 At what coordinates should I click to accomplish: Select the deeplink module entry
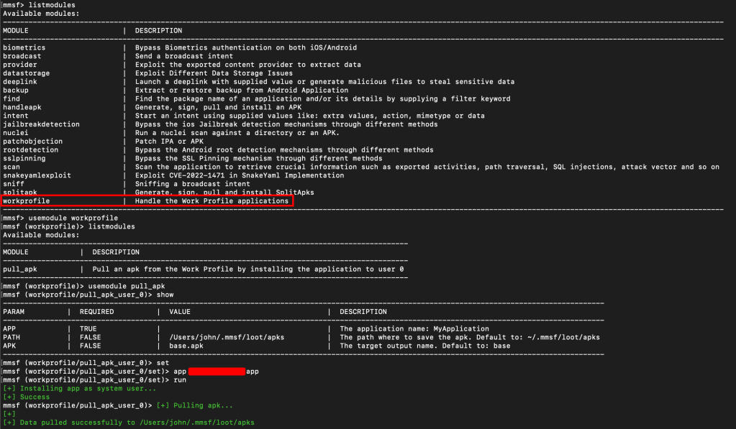pyautogui.click(x=20, y=82)
